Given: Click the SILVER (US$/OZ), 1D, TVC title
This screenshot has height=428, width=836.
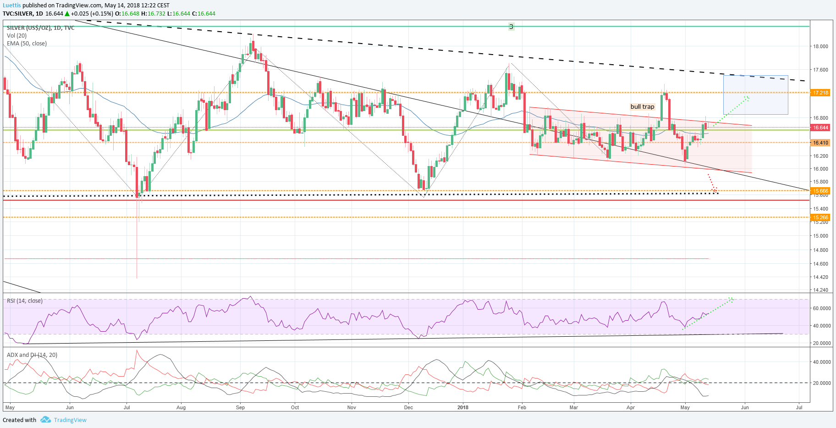Looking at the screenshot, I should coord(40,28).
